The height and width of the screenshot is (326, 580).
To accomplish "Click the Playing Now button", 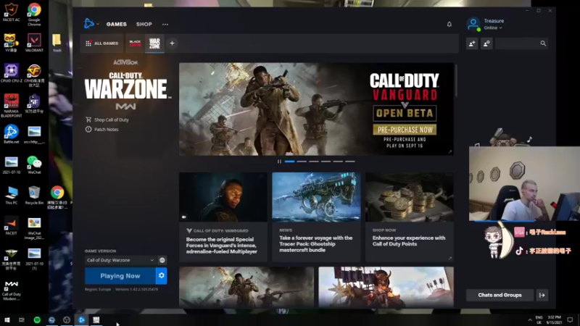I will tap(120, 276).
